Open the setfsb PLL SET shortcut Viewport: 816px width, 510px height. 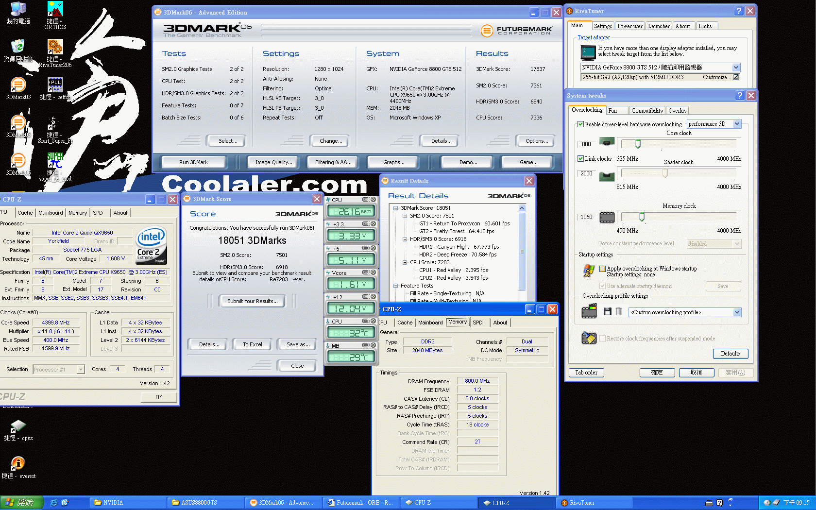55,88
